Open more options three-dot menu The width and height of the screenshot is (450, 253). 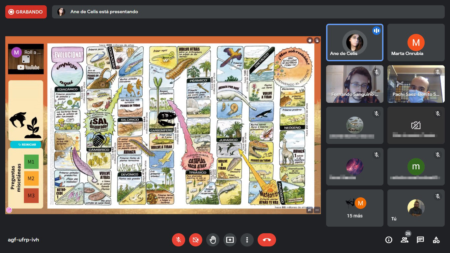[247, 240]
